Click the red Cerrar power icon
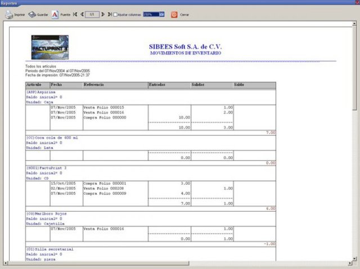 [x=174, y=15]
